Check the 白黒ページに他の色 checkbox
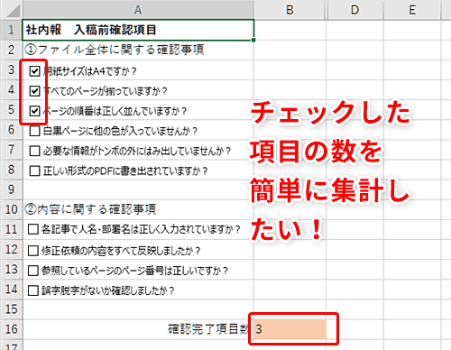The height and width of the screenshot is (350, 451). tap(34, 131)
